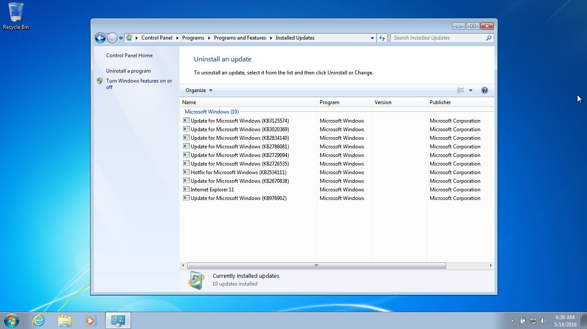
Task: Select Hotfix KB2534111 row
Action: (x=337, y=172)
